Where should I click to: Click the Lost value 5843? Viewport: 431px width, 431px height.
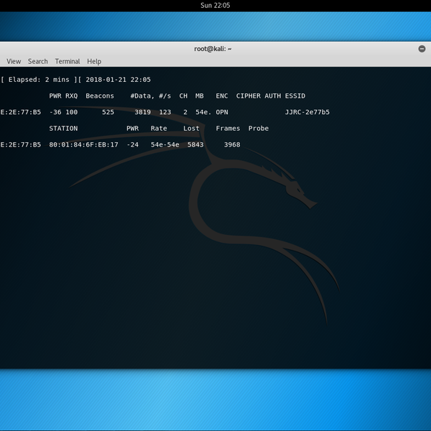195,144
